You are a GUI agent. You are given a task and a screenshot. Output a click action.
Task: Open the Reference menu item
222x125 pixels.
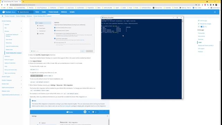tap(64, 12)
